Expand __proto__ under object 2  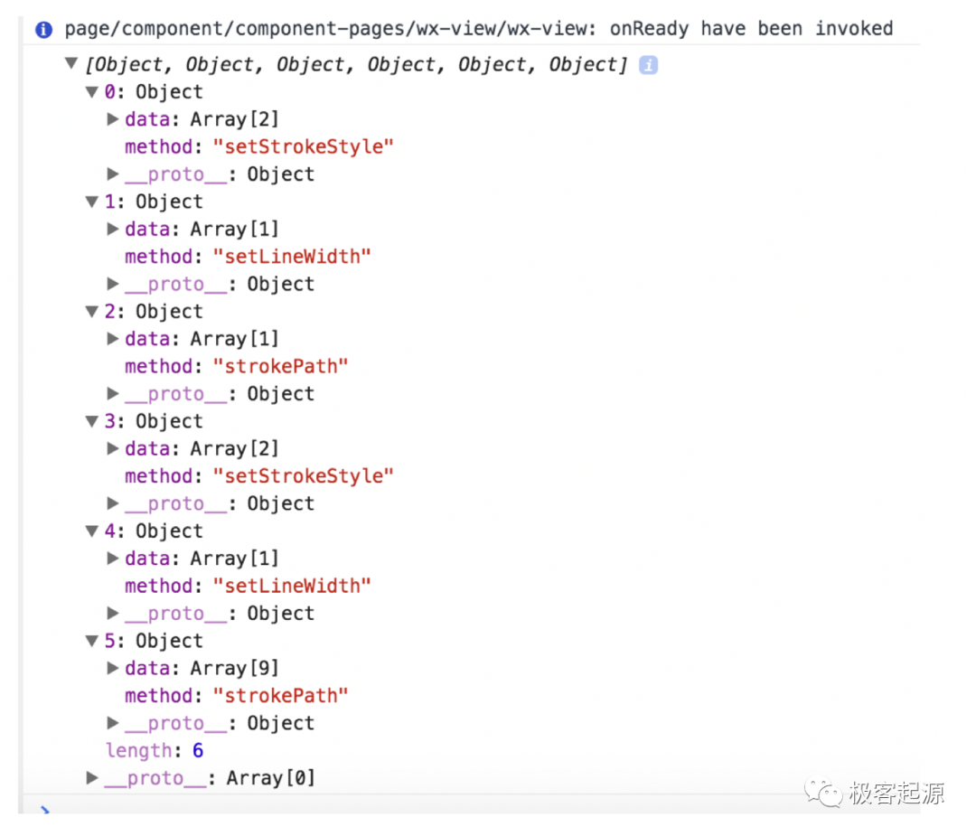113,393
